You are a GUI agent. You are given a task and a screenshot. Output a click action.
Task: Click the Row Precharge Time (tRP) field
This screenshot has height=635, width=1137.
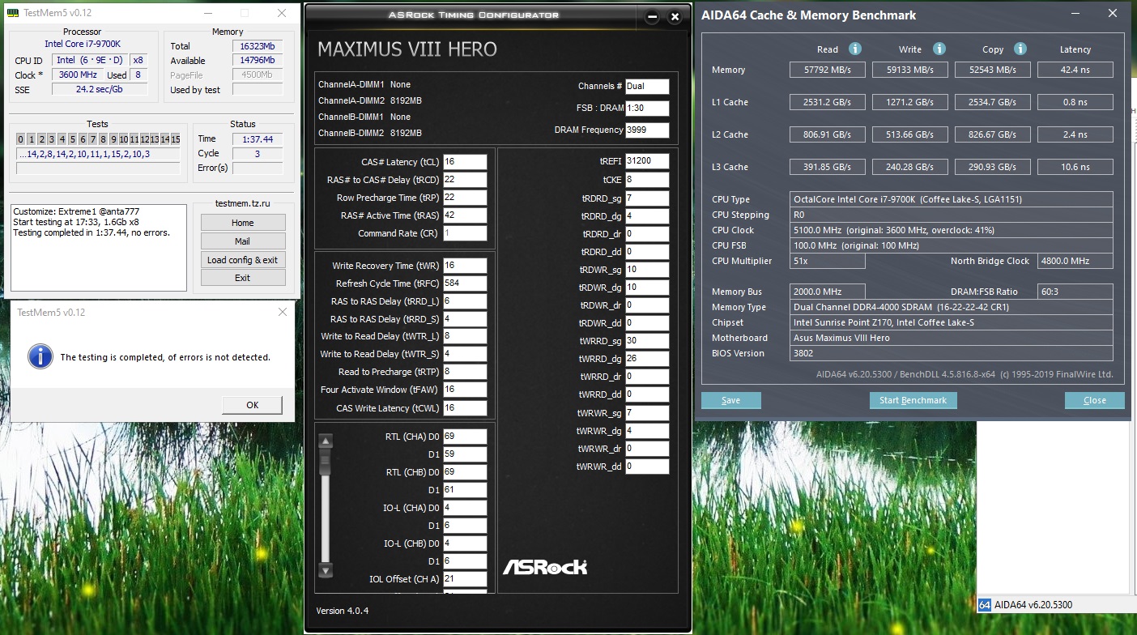point(466,198)
